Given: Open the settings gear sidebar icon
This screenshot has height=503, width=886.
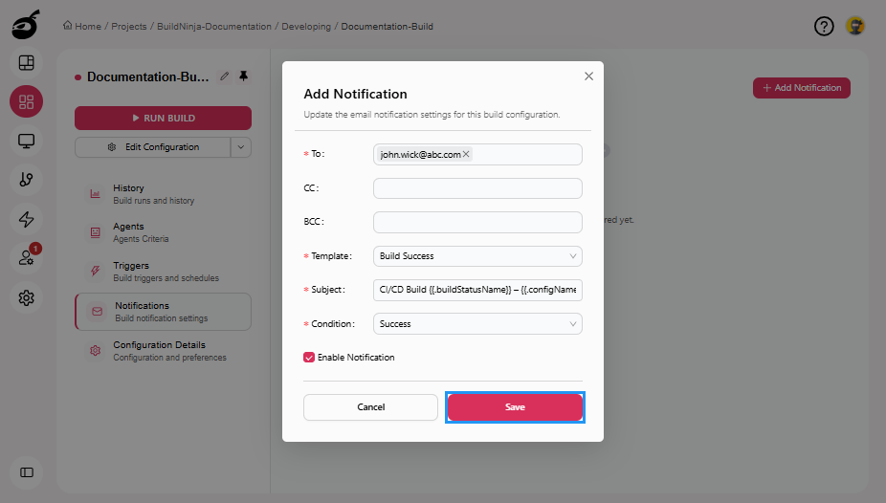Looking at the screenshot, I should point(26,297).
